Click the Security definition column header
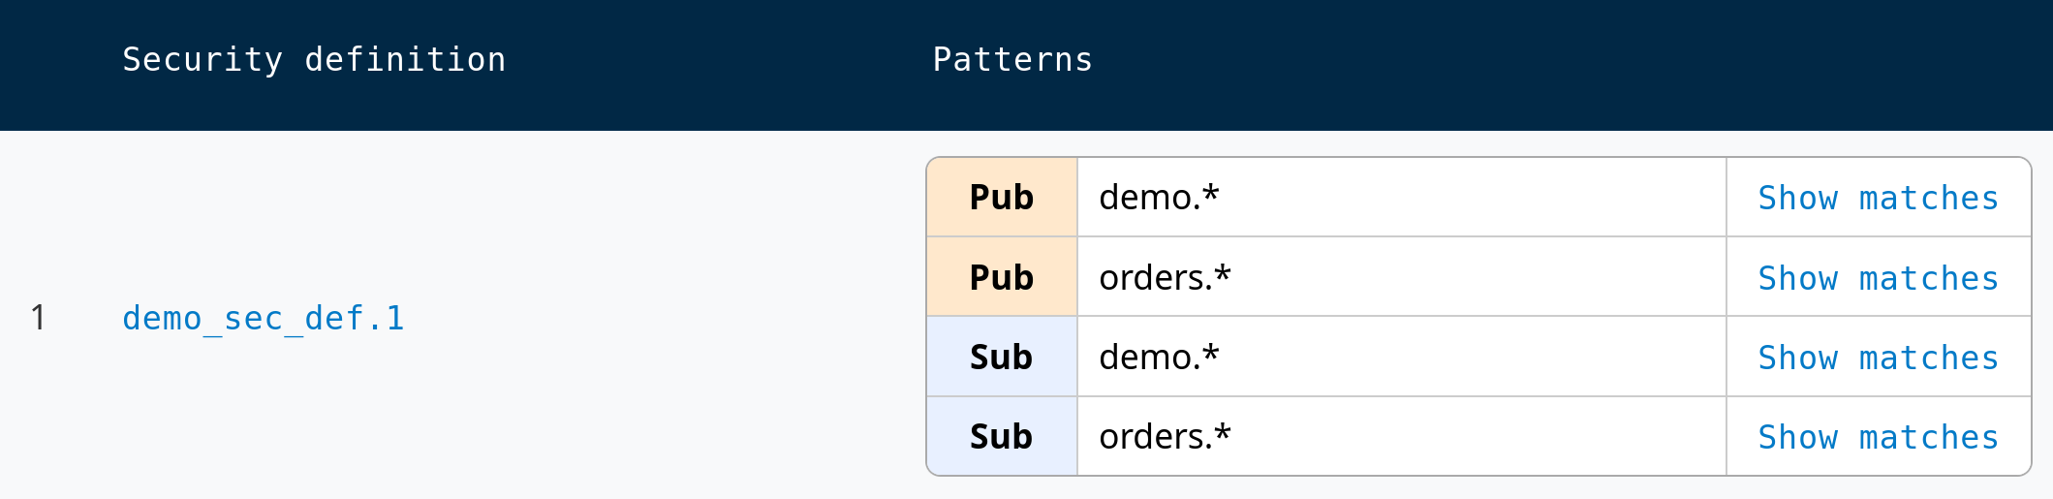 tap(314, 60)
